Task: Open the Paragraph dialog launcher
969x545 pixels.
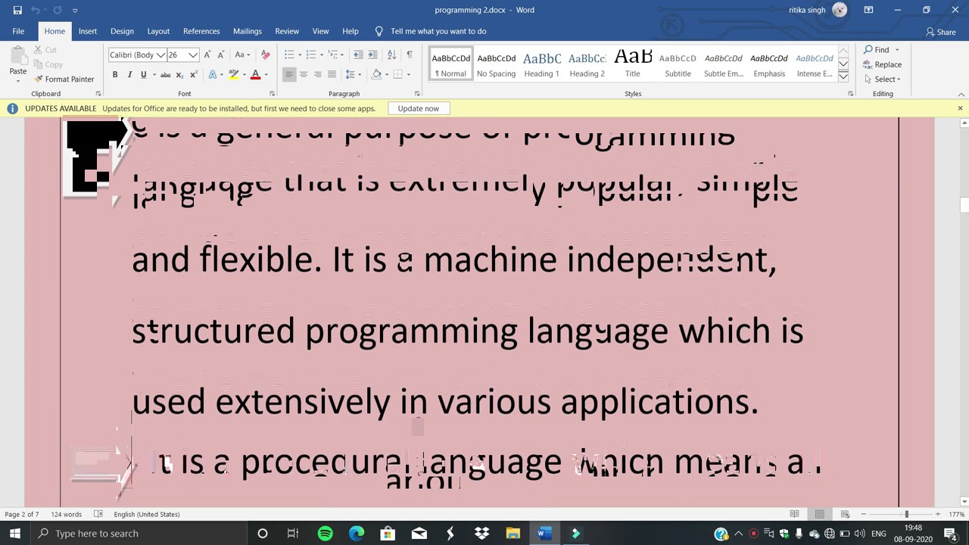Action: [416, 94]
